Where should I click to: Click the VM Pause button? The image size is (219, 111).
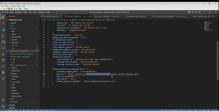(14, 9)
